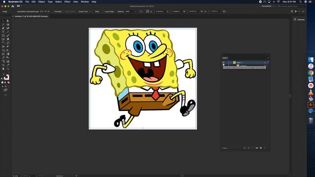Open Google Chrome from the Dock
315x177 pixels.
311,73
